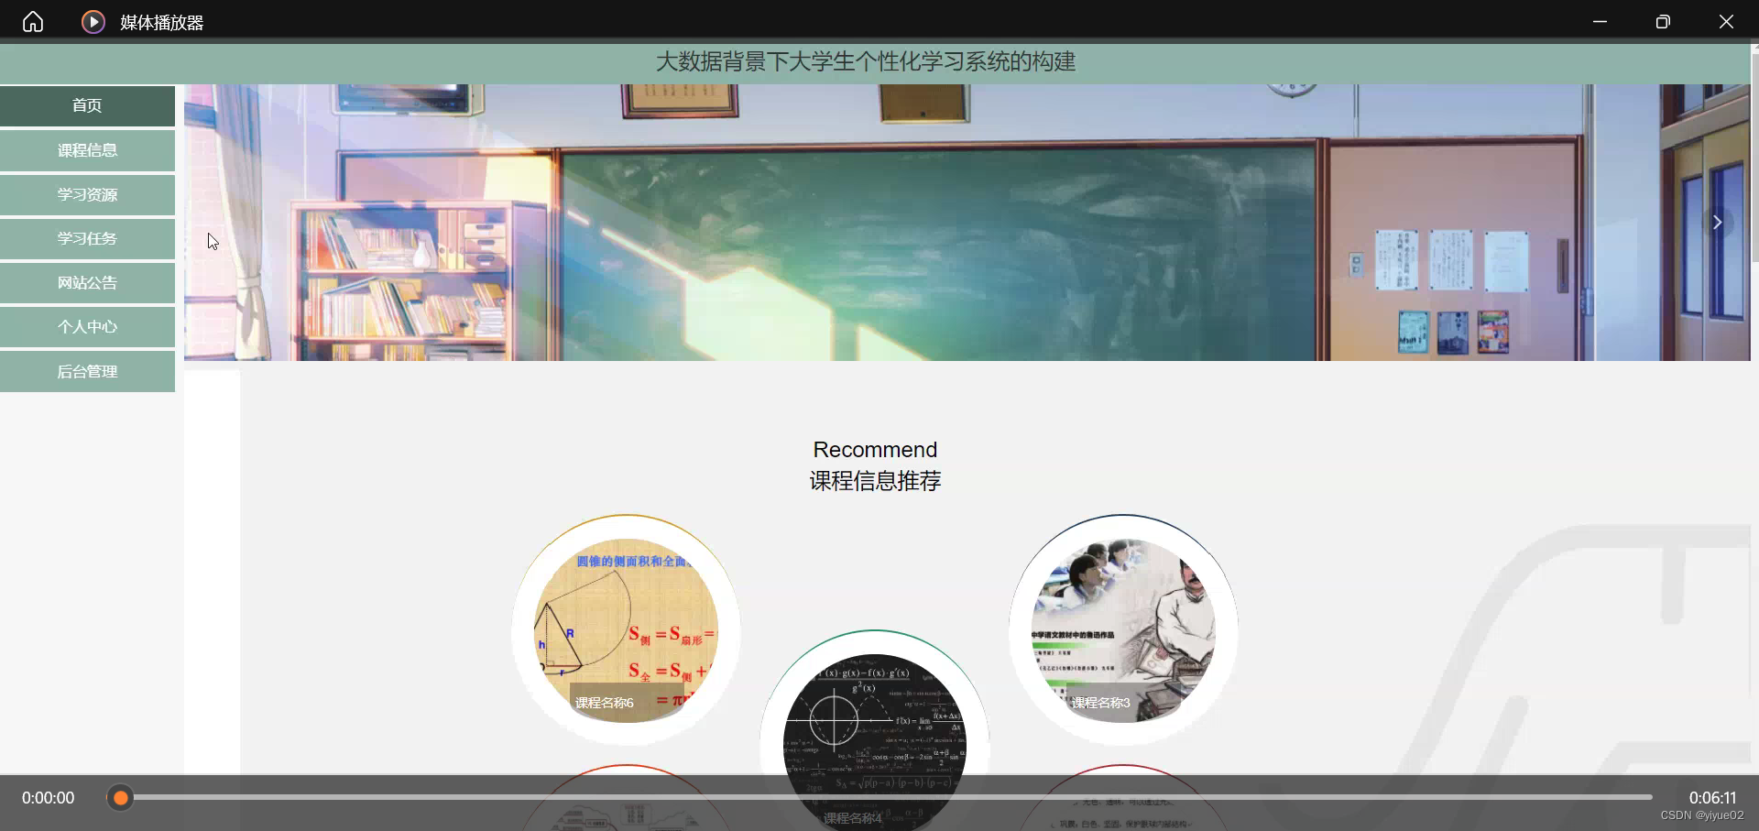This screenshot has width=1759, height=831.
Task: Click the home icon in title bar
Action: click(33, 21)
